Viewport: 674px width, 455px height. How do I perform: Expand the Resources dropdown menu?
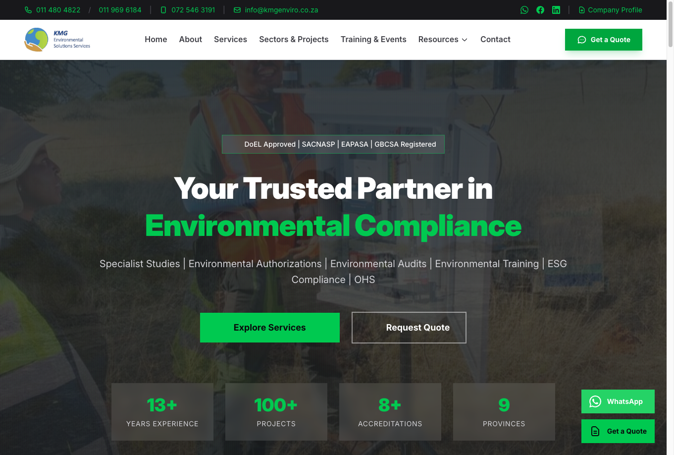(x=442, y=39)
